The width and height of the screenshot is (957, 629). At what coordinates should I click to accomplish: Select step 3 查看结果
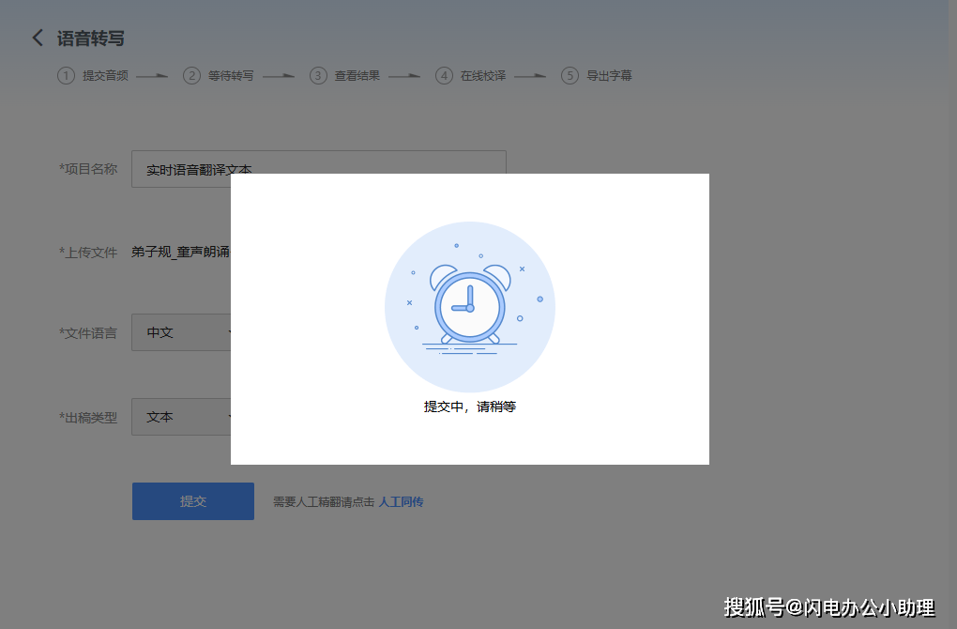coord(345,76)
